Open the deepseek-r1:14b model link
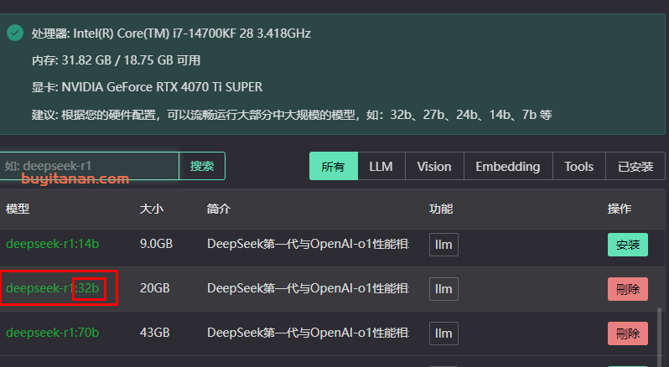669x367 pixels. (53, 244)
